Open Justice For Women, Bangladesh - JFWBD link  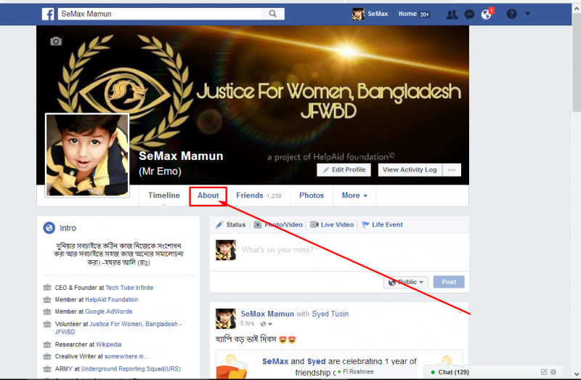[118, 328]
